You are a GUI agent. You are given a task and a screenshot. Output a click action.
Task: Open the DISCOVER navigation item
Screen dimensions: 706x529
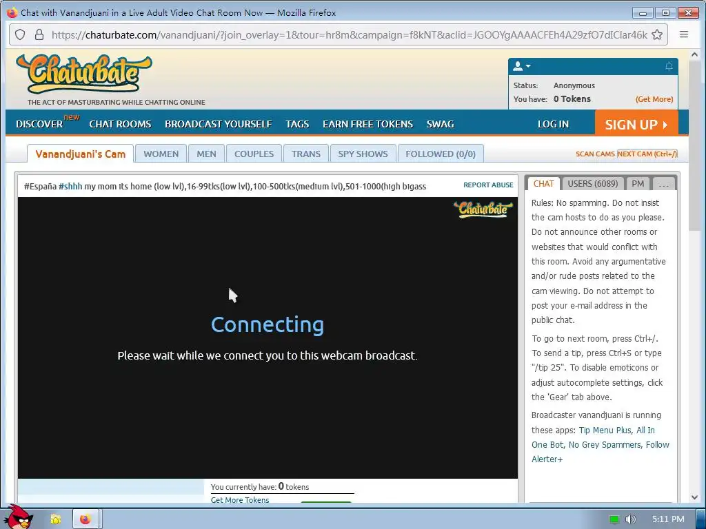coord(39,124)
